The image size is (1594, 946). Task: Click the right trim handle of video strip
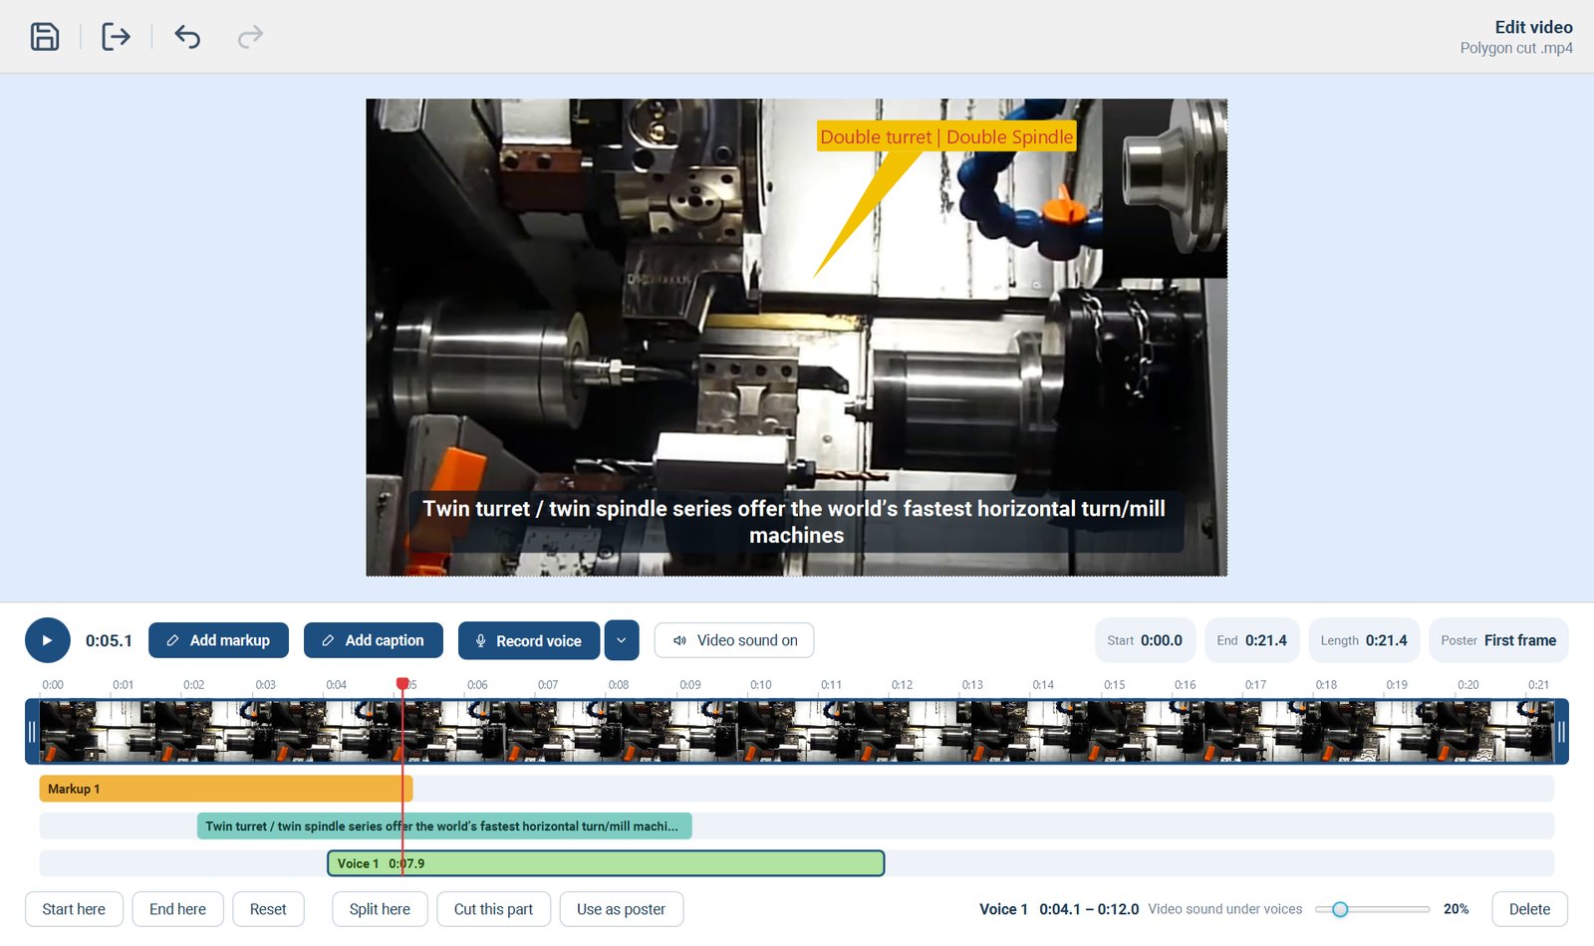(1561, 732)
